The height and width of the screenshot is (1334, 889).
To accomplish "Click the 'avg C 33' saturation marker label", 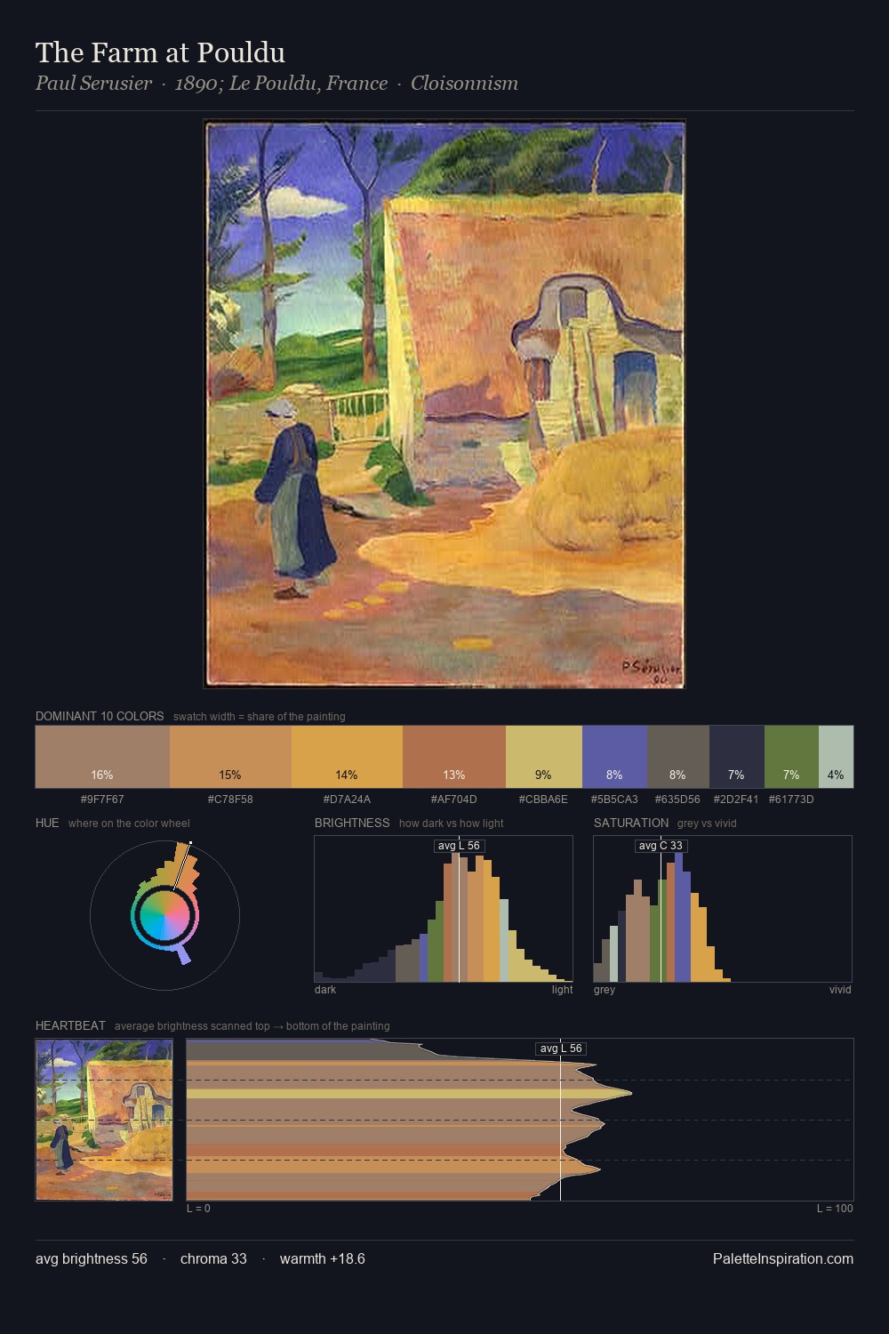I will click(661, 846).
